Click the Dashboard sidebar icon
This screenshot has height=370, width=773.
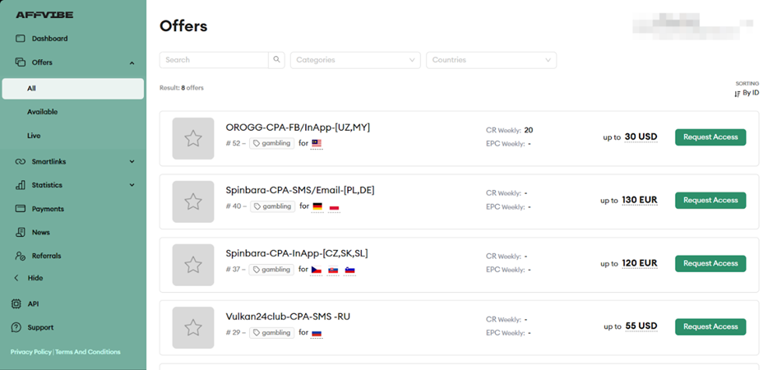tap(21, 39)
